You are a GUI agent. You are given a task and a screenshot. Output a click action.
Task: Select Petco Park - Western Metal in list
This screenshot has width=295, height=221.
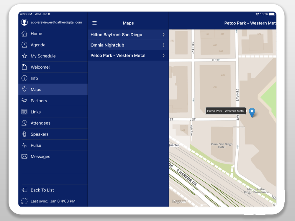pos(128,55)
